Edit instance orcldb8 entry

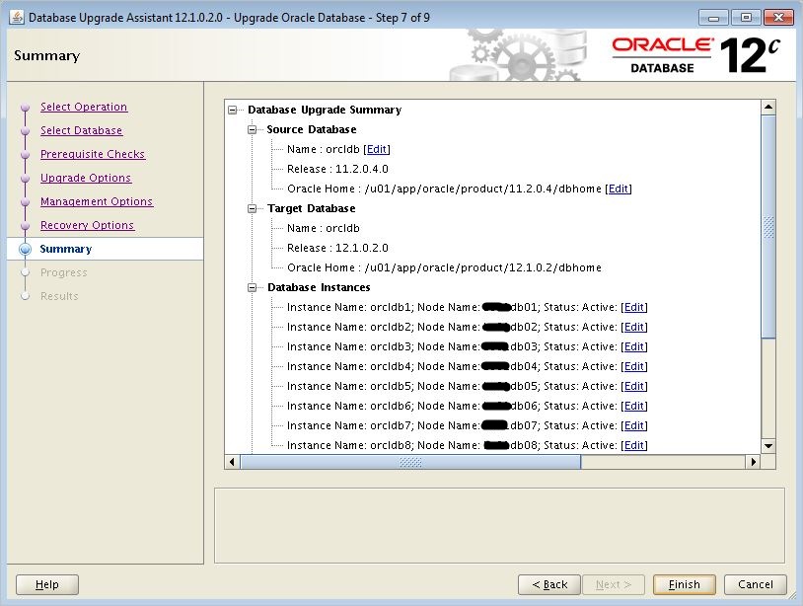[634, 445]
